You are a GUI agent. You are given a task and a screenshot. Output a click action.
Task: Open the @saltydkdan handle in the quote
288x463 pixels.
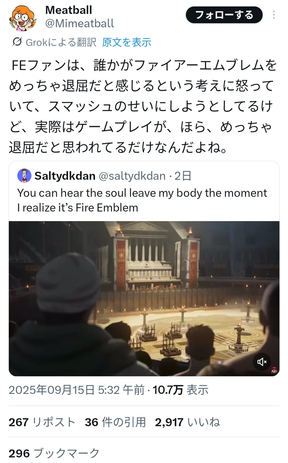[x=132, y=176]
